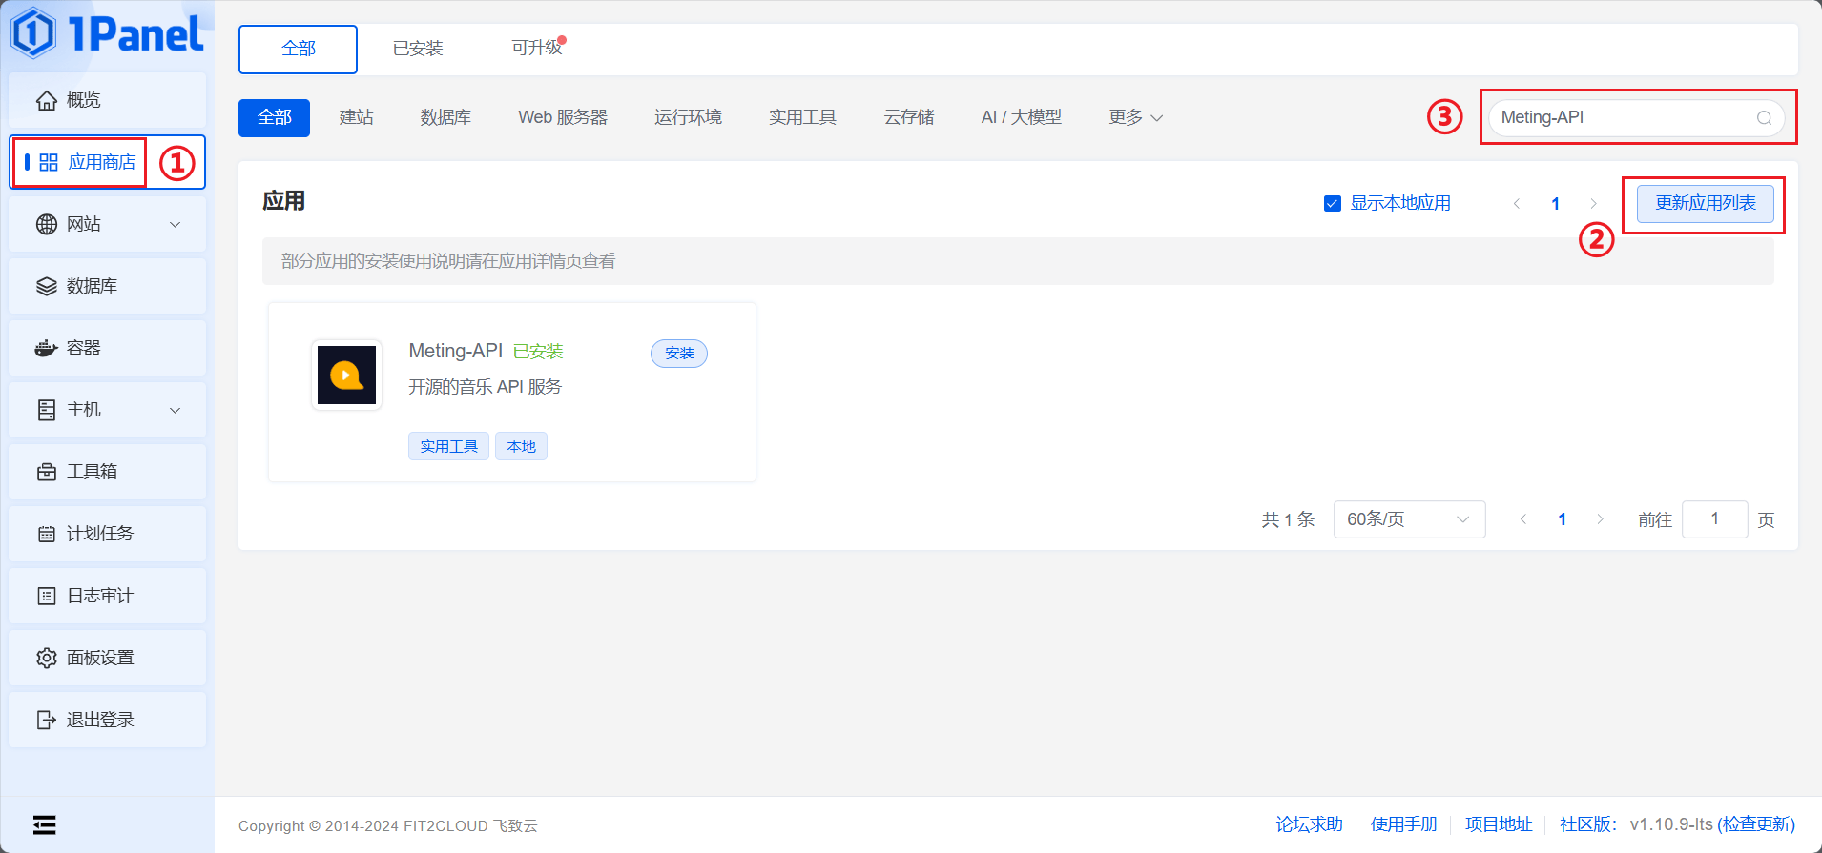The image size is (1822, 853).
Task: Click the search magnifier icon
Action: pyautogui.click(x=1764, y=118)
